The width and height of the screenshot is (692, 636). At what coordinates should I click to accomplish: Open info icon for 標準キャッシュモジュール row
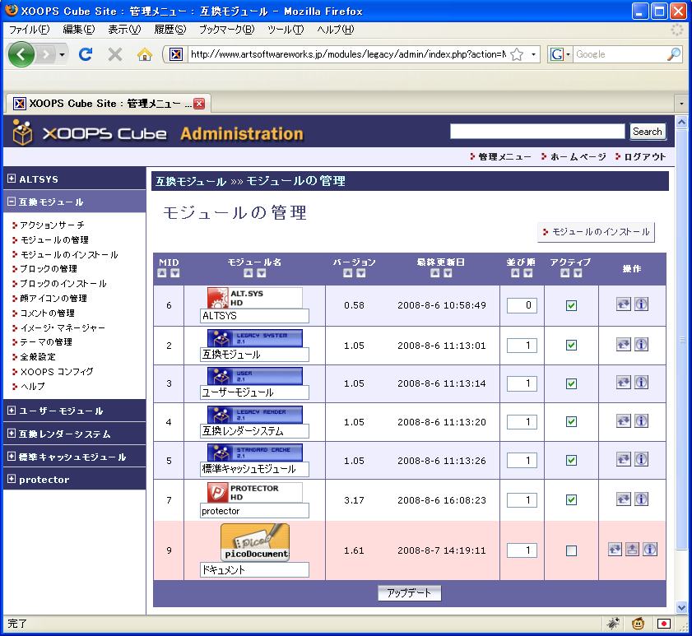[642, 460]
